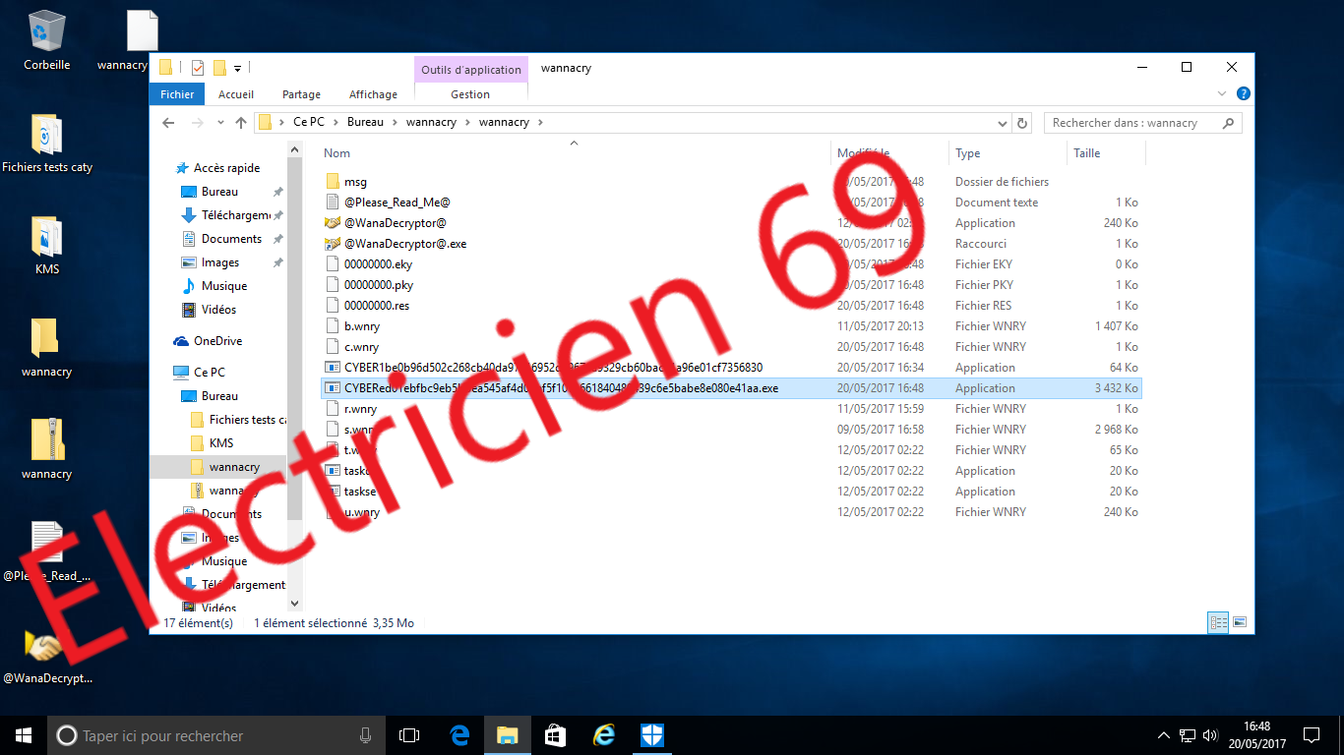The image size is (1344, 755).
Task: Click the Taper ici pour rechercher taskbar box
Action: click(214, 735)
